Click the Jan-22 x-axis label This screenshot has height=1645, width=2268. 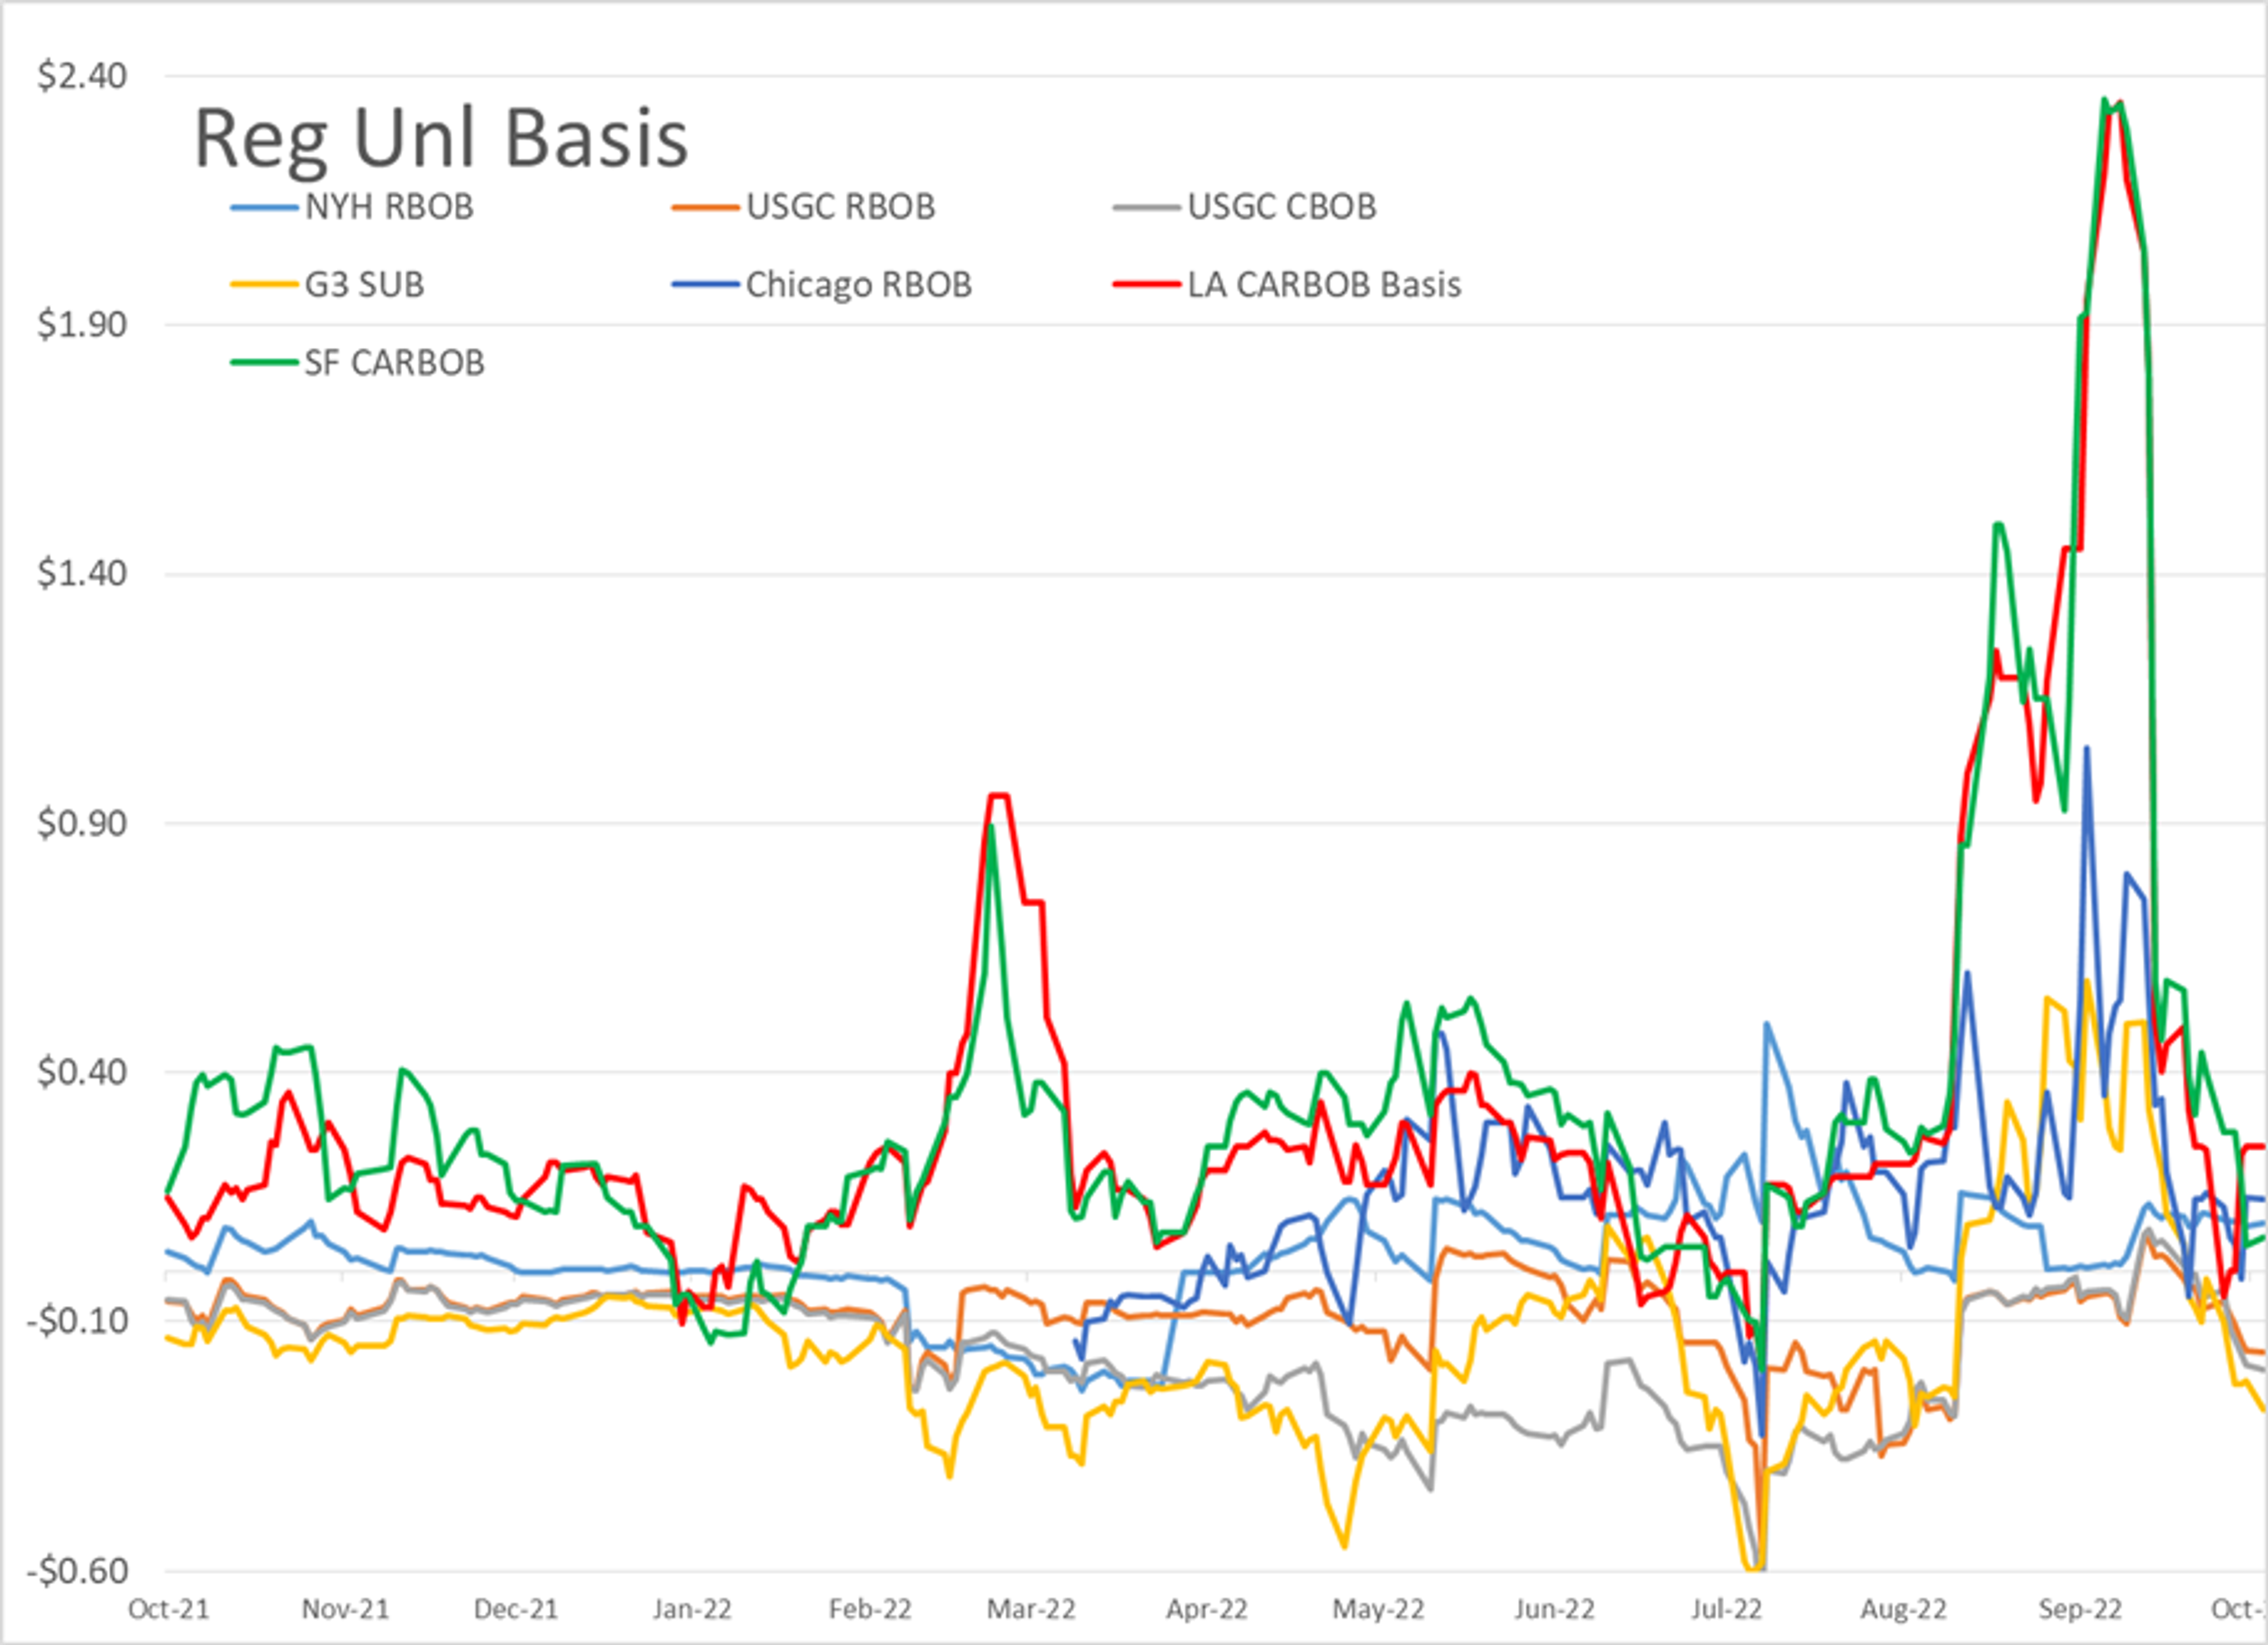(692, 1609)
